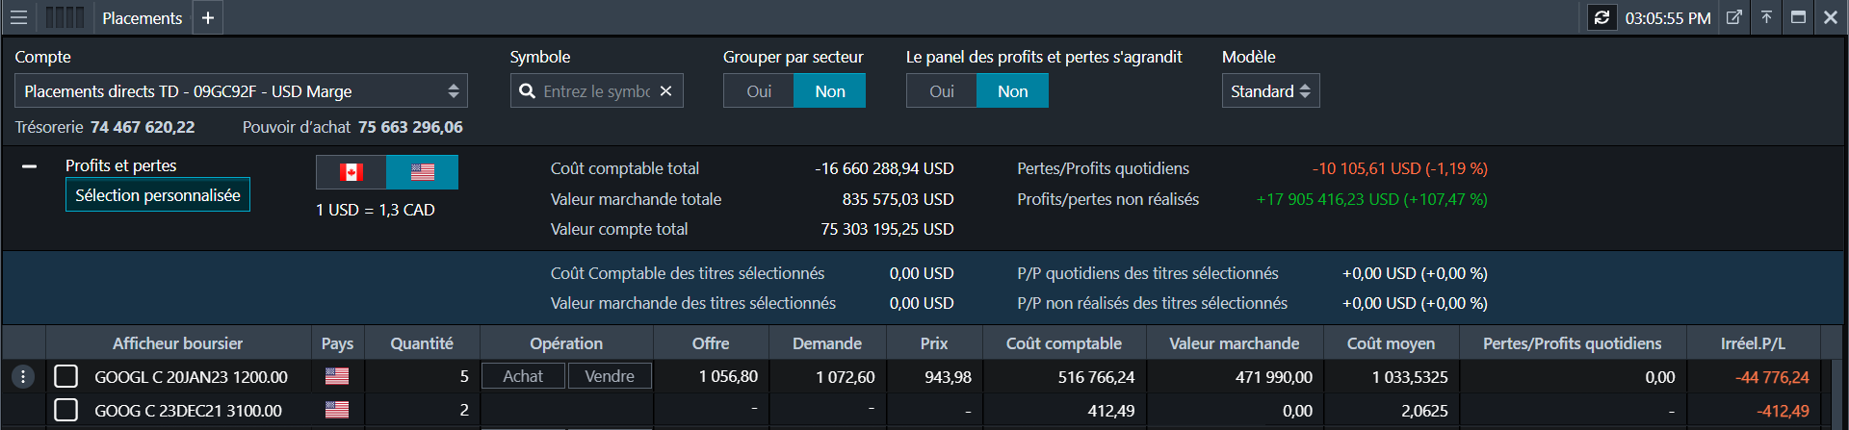Screen dimensions: 1849x430
Task: Collapse the Profits et pertes section
Action: tap(29, 166)
